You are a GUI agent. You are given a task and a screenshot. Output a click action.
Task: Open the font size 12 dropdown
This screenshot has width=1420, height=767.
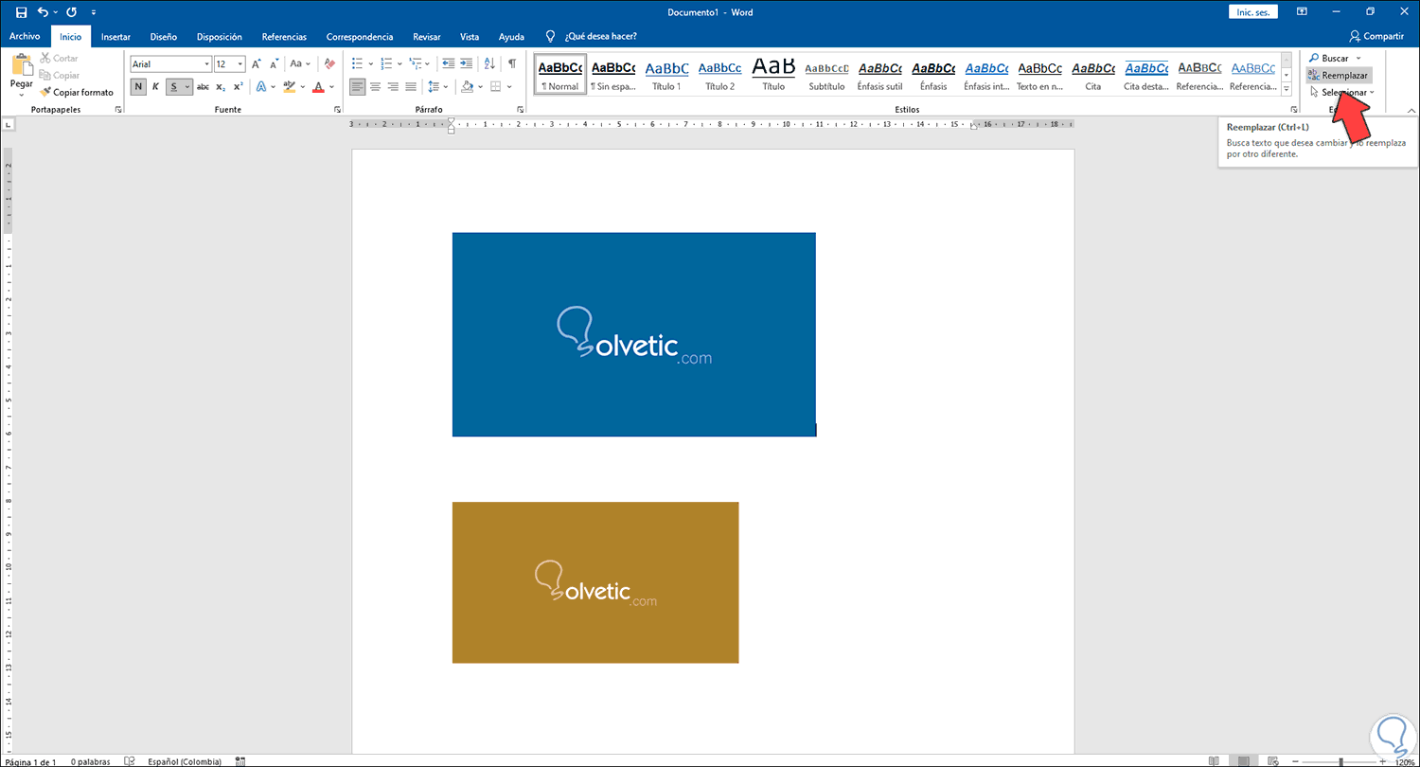[x=240, y=64]
